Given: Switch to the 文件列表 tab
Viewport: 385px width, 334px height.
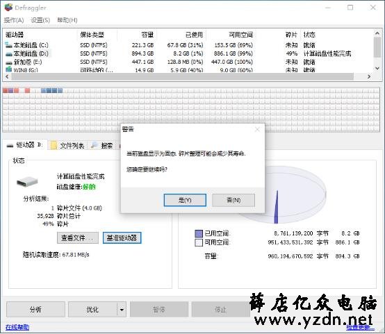Looking at the screenshot, I should click(x=67, y=146).
